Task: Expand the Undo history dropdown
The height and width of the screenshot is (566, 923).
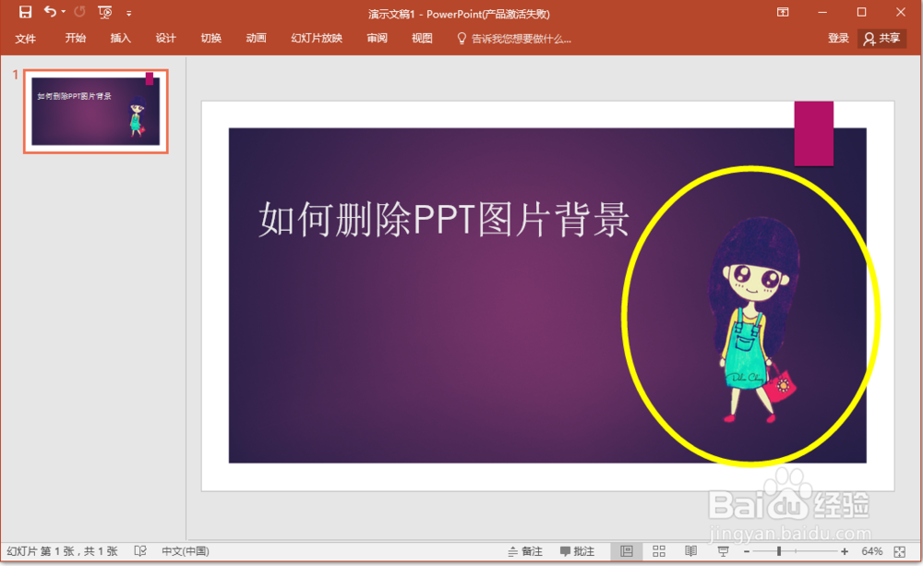Action: point(63,12)
